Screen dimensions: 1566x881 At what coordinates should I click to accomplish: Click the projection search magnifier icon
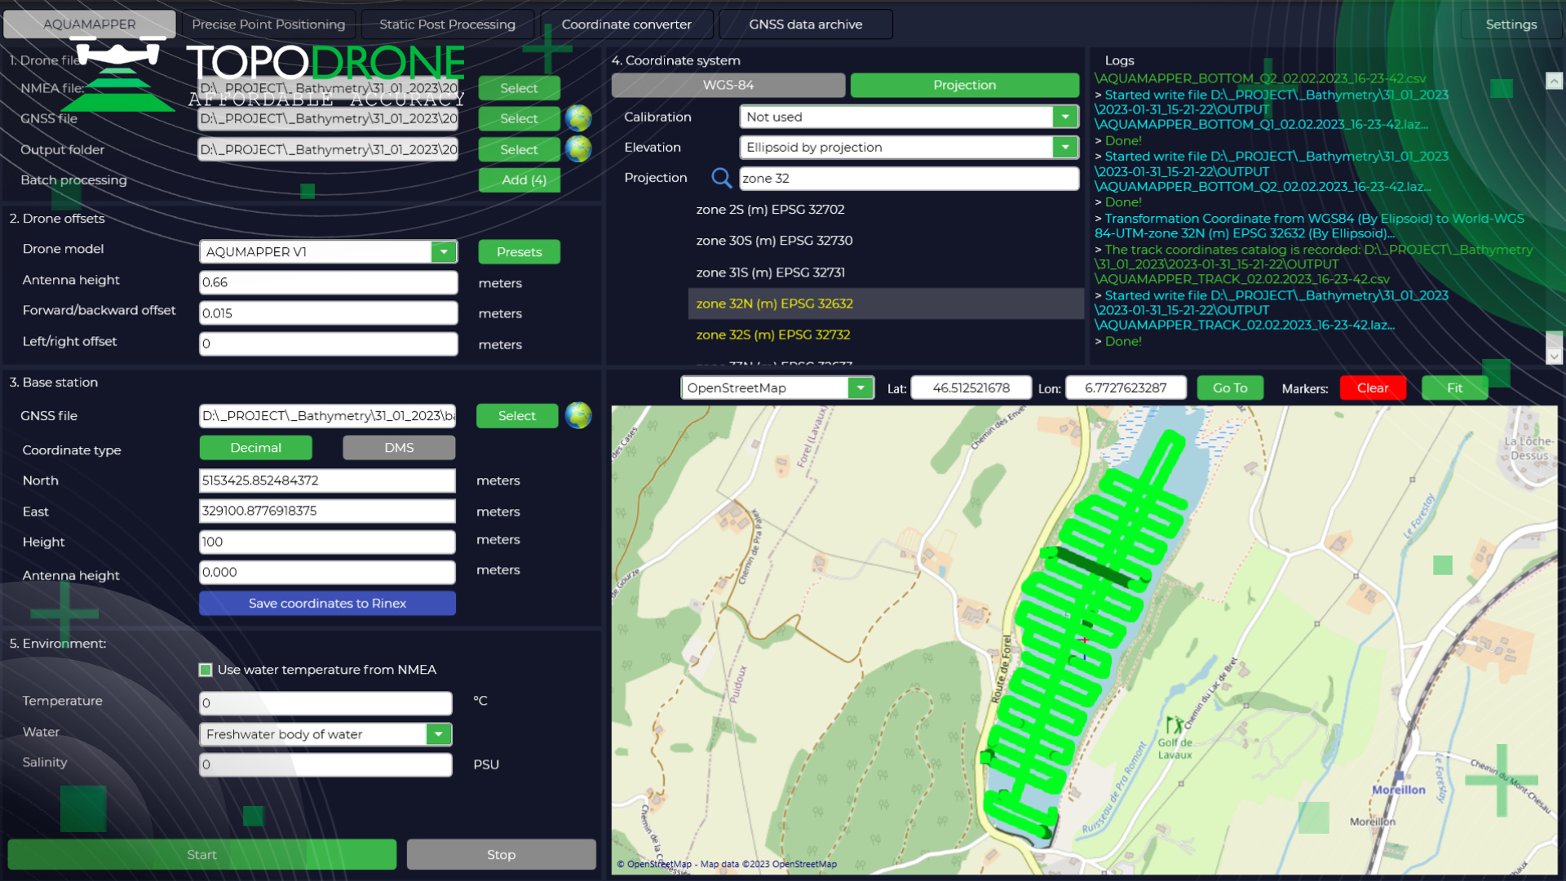721,178
